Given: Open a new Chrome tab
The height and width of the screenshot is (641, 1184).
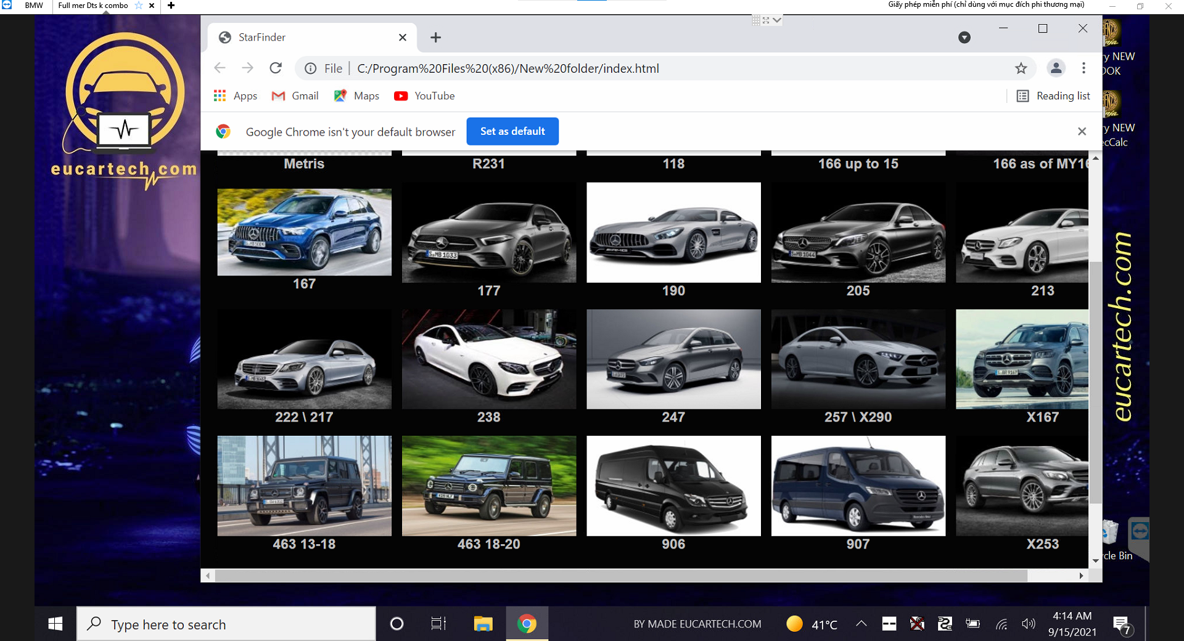Looking at the screenshot, I should (x=436, y=38).
